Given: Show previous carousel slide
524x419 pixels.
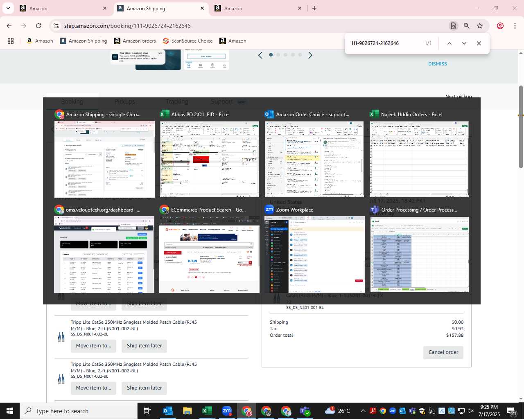Looking at the screenshot, I should (260, 55).
